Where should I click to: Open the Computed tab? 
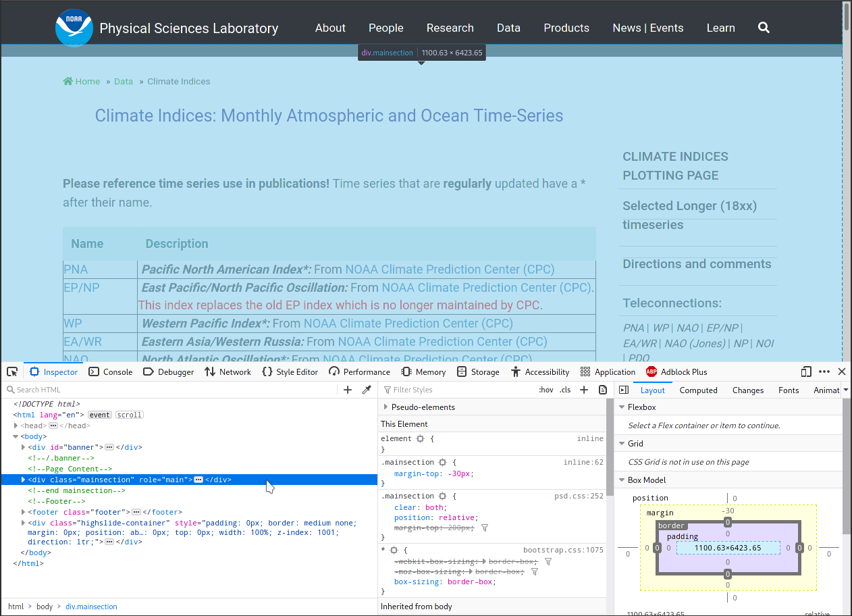point(698,390)
